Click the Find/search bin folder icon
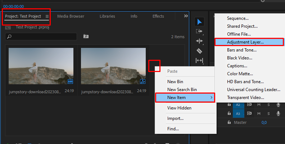The image size is (285, 144). pos(86,36)
